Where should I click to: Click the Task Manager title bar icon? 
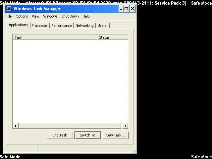pyautogui.click(x=9, y=9)
